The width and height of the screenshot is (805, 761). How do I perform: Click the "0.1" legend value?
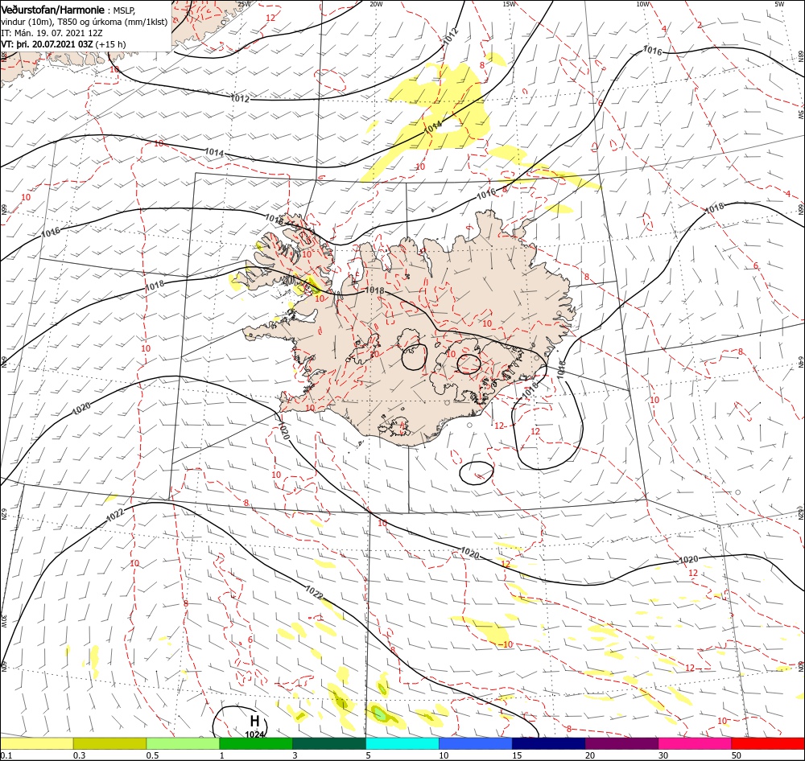pos(6,755)
